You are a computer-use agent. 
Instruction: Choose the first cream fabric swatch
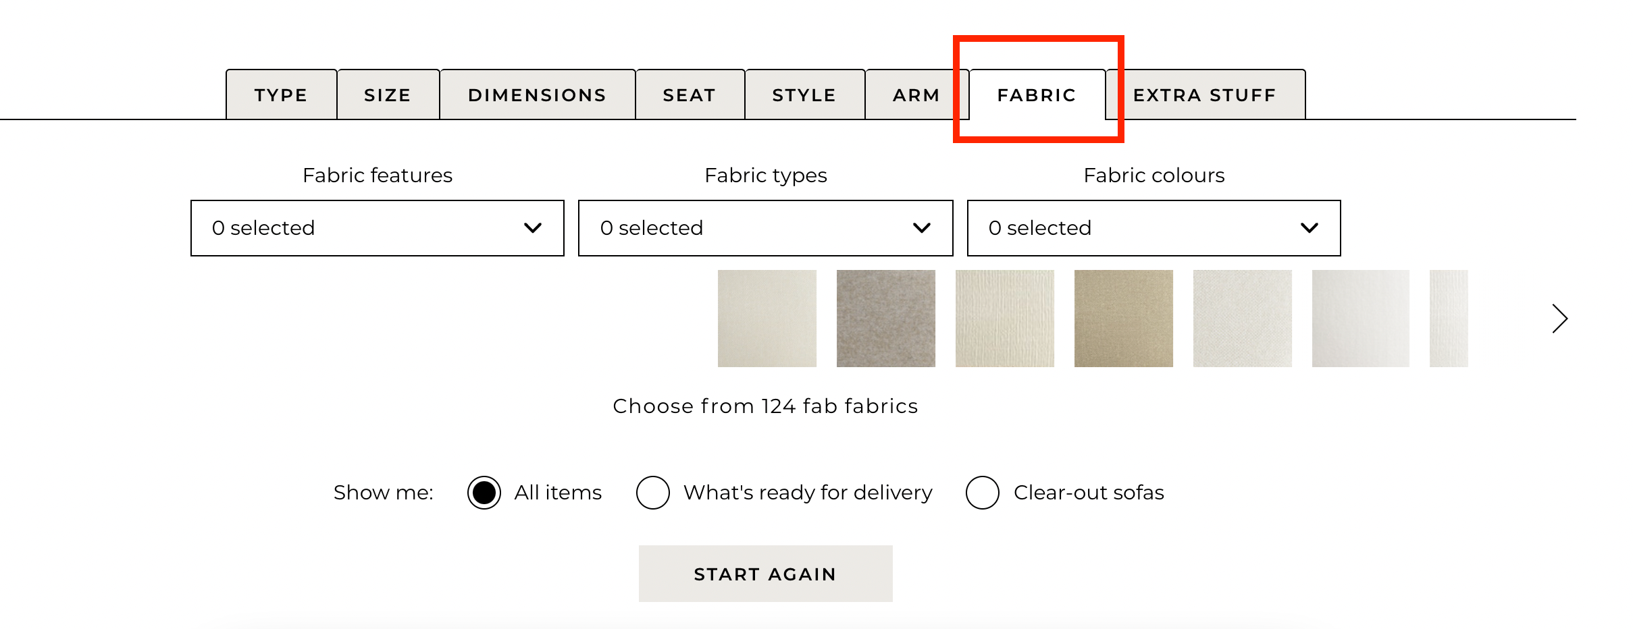[767, 319]
